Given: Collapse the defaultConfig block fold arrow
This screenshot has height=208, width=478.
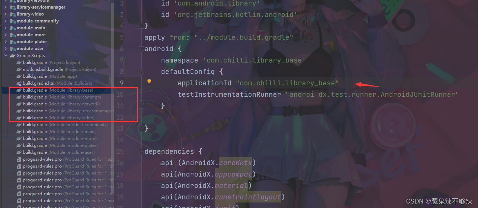Looking at the screenshot, I should 141,72.
